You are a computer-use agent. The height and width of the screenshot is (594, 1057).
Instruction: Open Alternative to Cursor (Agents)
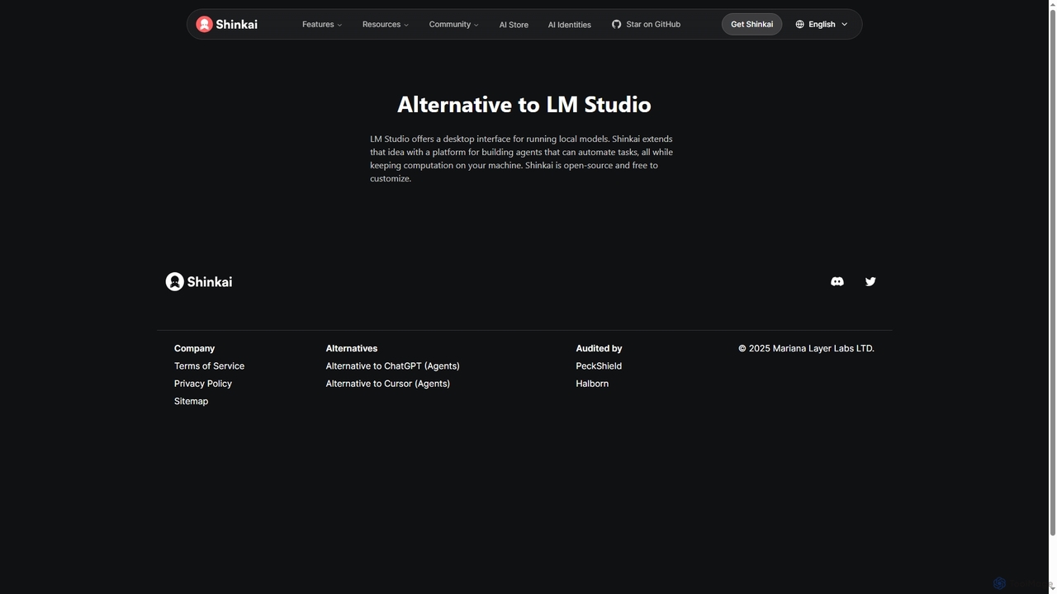(387, 384)
